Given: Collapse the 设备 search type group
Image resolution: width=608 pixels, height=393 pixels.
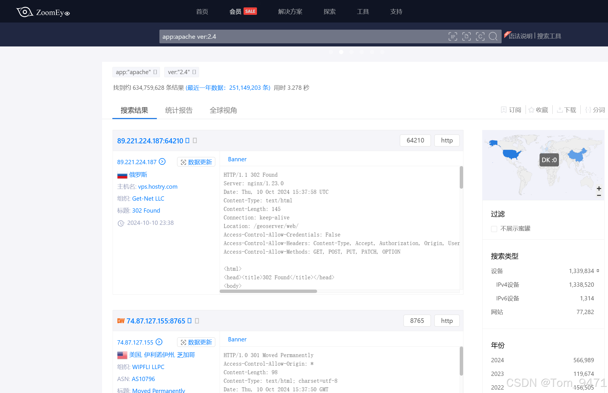Looking at the screenshot, I should [598, 271].
